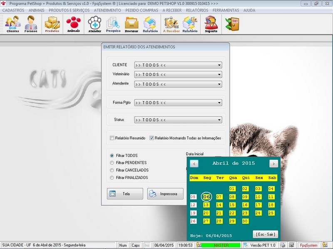Open the Animais paw icon

[74, 24]
